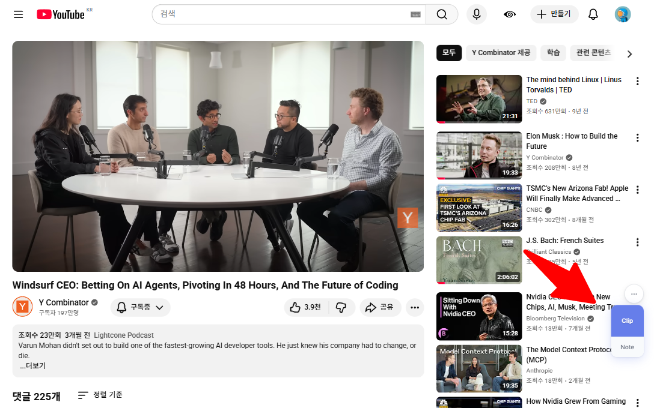
Task: Open the 정렬 기준 comment sorting menu
Action: (x=100, y=395)
